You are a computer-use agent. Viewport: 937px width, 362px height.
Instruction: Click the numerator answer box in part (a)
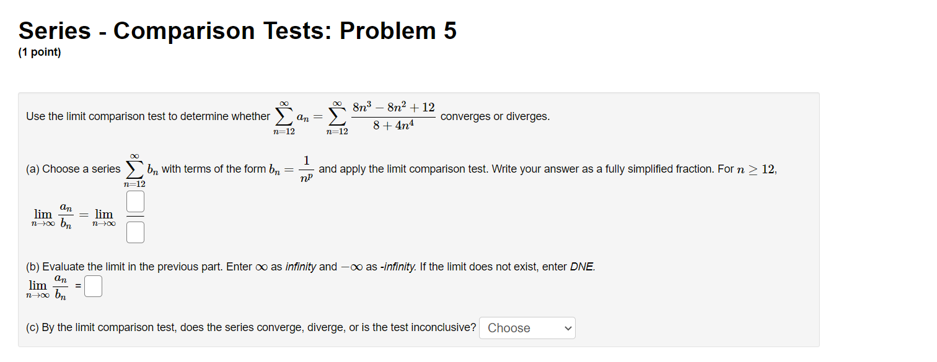pyautogui.click(x=135, y=201)
